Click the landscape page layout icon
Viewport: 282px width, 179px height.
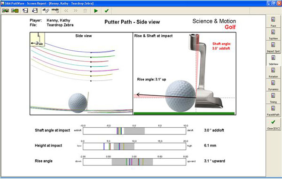(35, 11)
